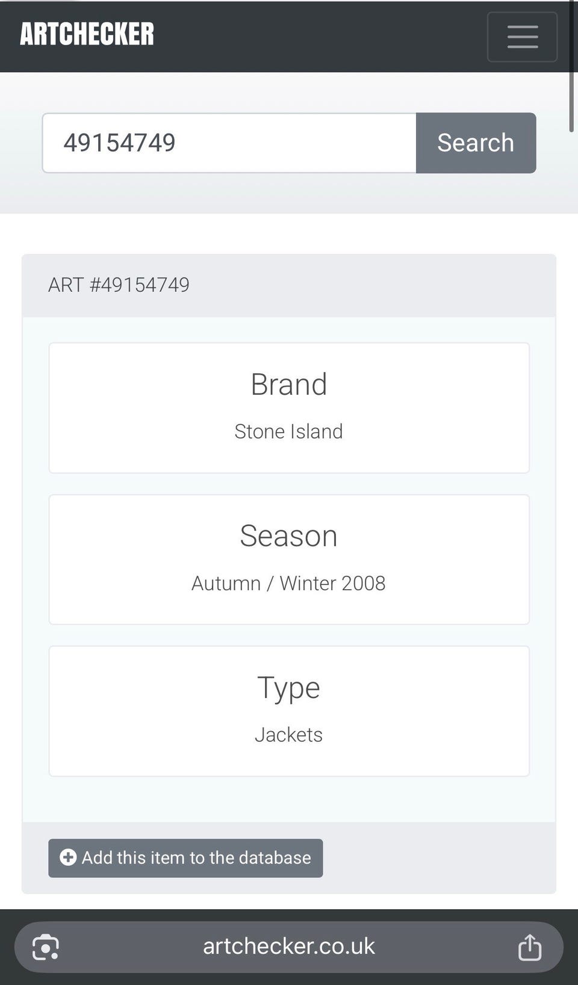Select the Jackets type value

pyautogui.click(x=288, y=735)
